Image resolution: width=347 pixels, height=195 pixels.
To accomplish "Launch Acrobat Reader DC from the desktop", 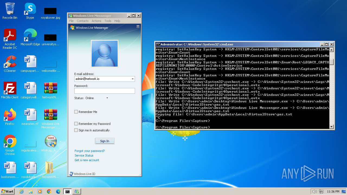I will [x=10, y=39].
